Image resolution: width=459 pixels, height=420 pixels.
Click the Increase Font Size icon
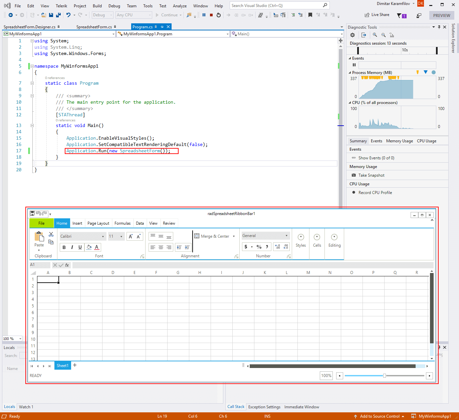pyautogui.click(x=131, y=236)
